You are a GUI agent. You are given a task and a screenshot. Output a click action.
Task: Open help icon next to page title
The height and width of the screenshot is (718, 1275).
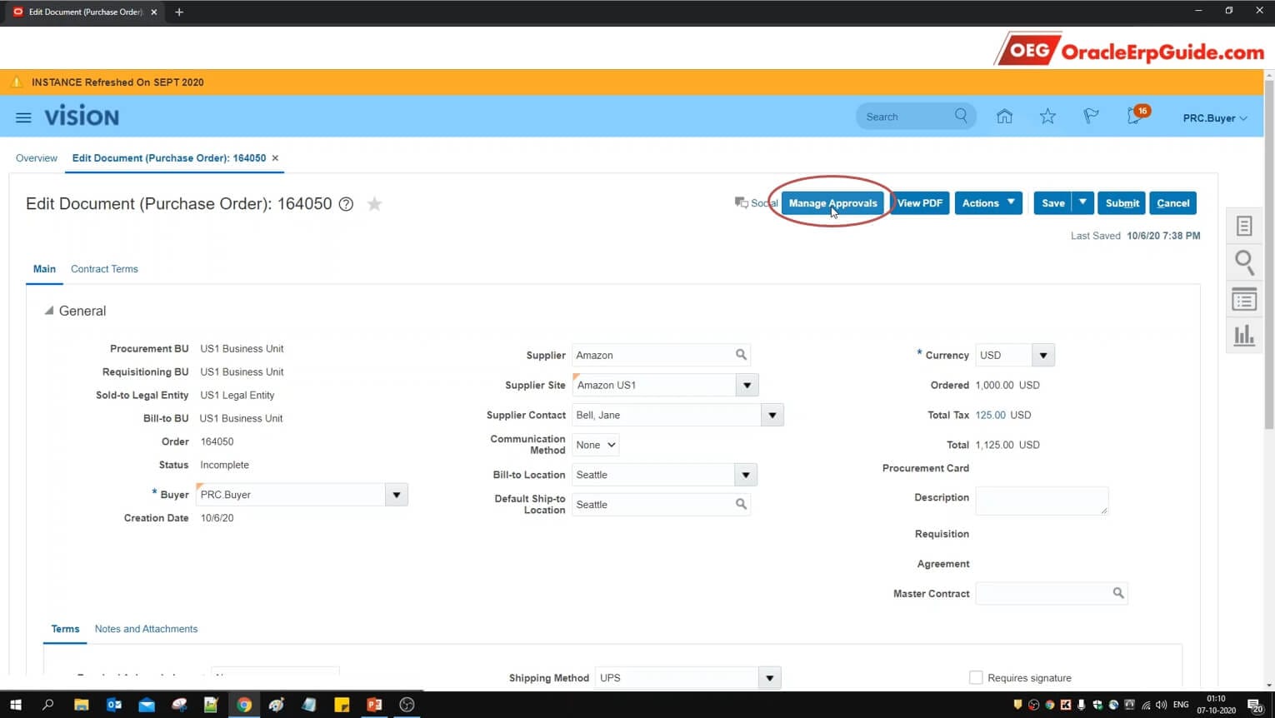346,204
